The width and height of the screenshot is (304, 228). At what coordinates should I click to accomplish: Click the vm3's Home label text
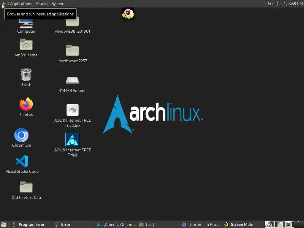click(26, 55)
